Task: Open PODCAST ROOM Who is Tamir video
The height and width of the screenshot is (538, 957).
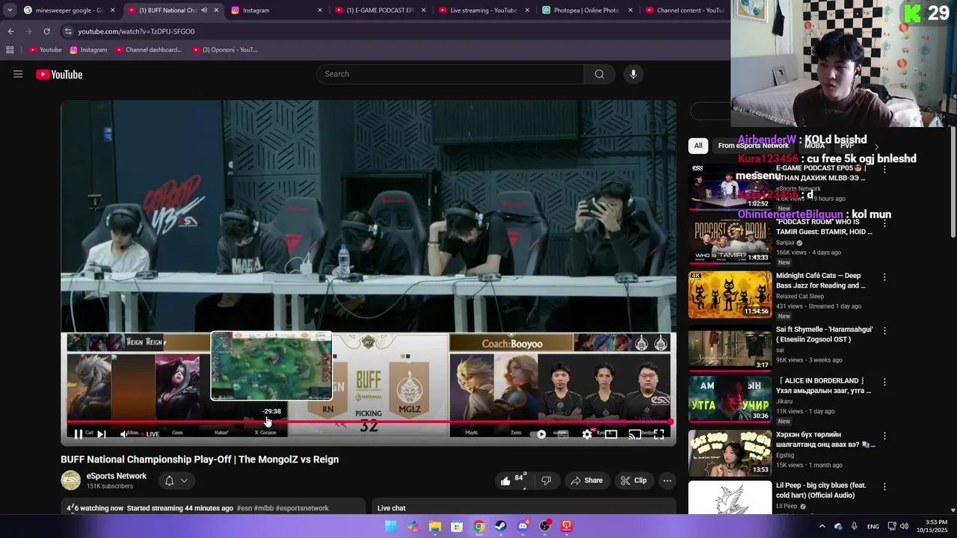Action: 730,241
